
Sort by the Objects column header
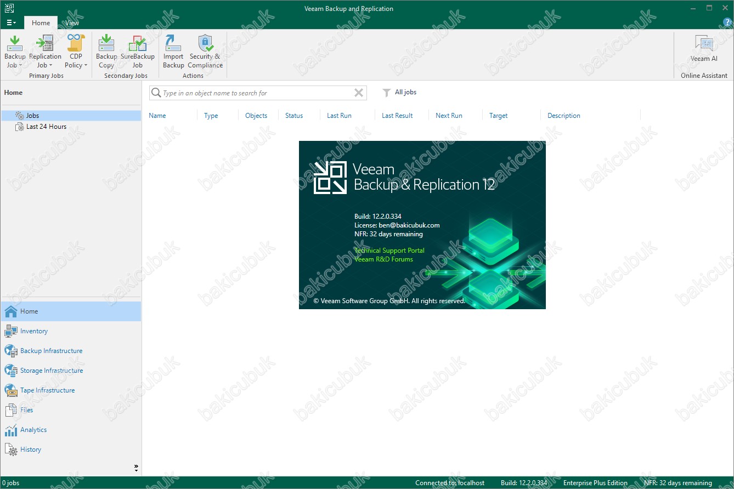(x=256, y=116)
